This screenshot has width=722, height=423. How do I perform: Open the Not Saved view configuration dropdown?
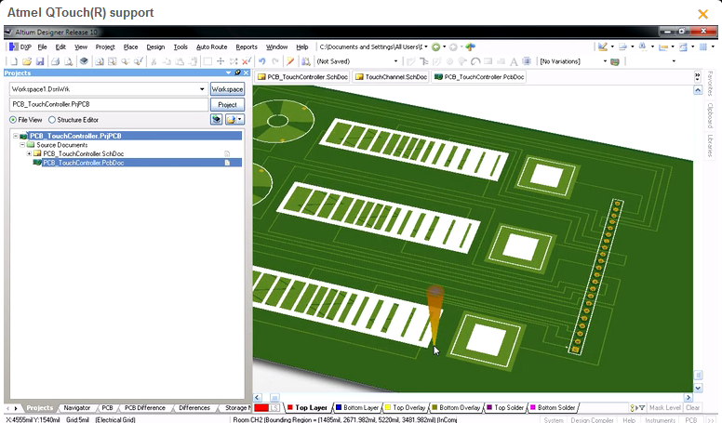point(395,61)
